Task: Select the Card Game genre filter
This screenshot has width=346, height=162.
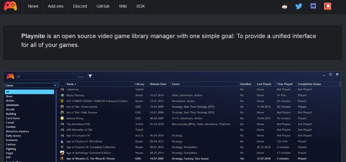Action: tap(13, 118)
